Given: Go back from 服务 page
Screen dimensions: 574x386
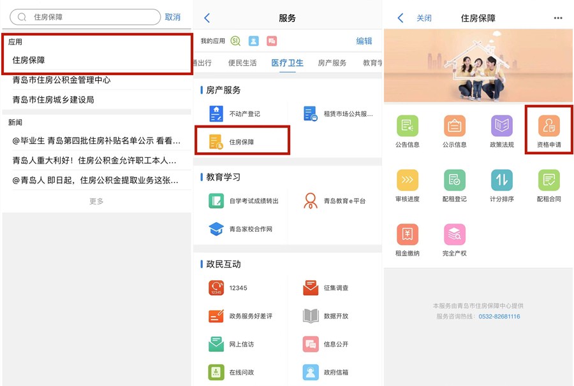Looking at the screenshot, I should [207, 18].
